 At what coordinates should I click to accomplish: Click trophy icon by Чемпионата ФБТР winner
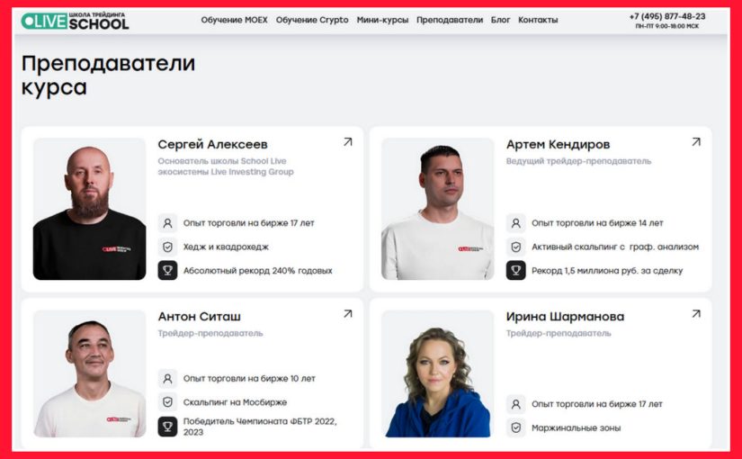(167, 427)
